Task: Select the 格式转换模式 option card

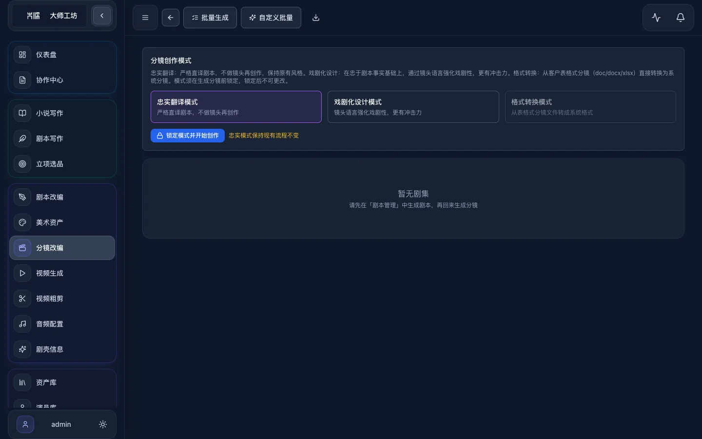Action: coord(590,107)
